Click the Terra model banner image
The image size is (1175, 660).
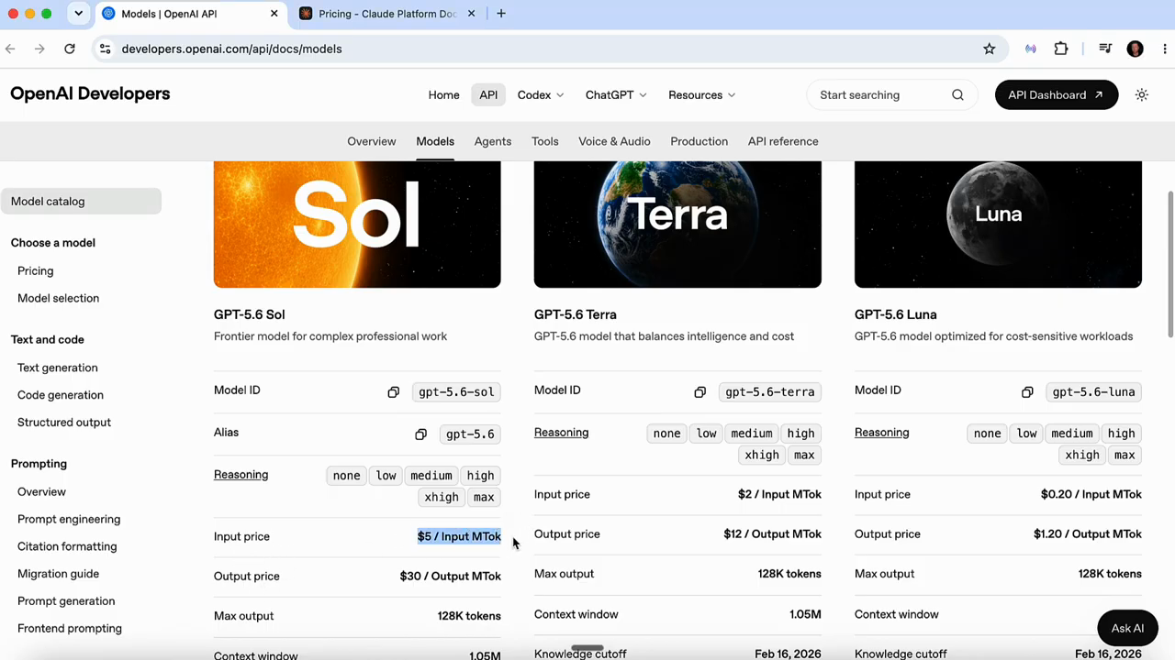677,225
